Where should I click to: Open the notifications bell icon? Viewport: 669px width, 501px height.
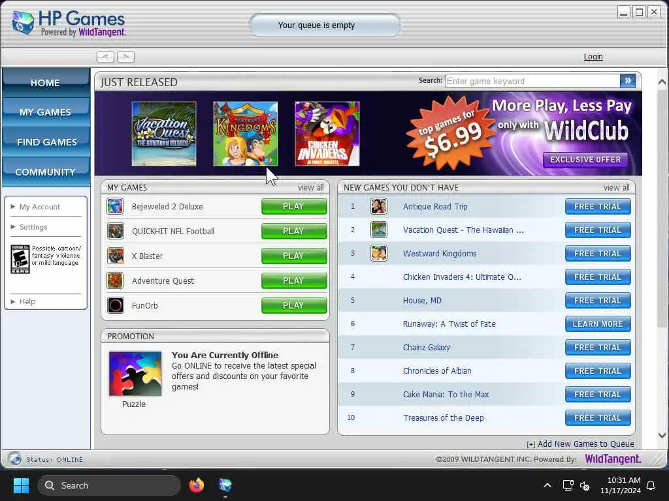point(651,485)
